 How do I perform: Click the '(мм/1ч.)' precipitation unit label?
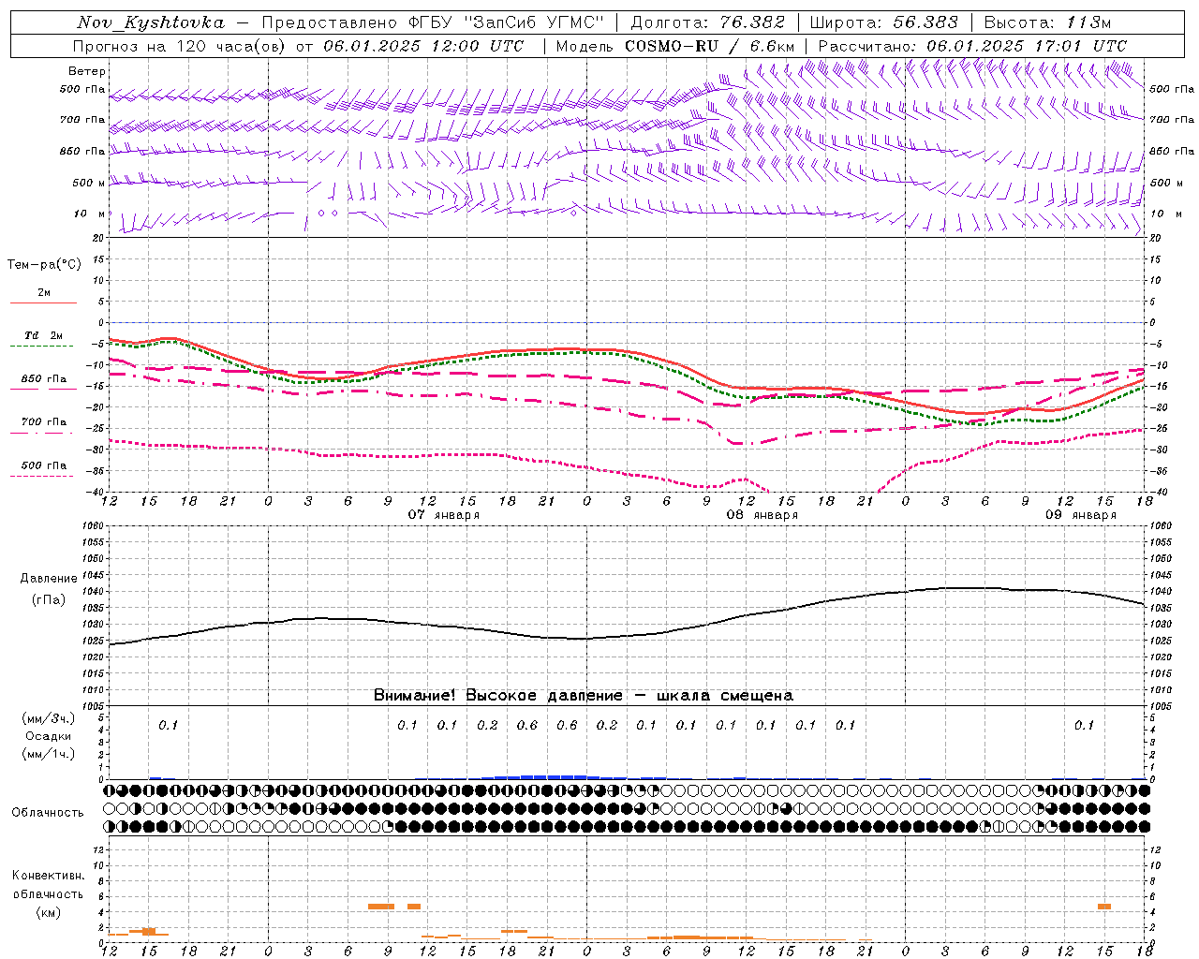point(49,754)
